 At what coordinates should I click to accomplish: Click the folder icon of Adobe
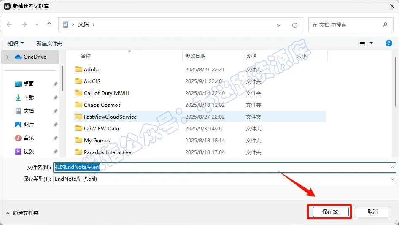pos(78,69)
